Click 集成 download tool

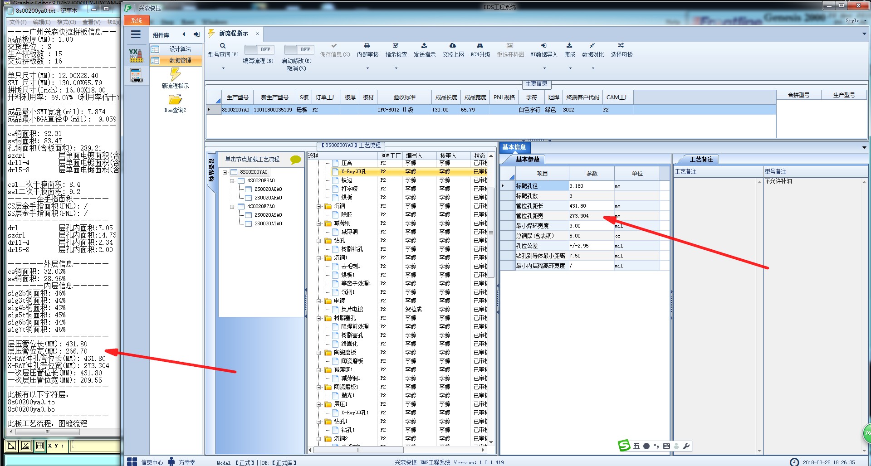pyautogui.click(x=570, y=50)
